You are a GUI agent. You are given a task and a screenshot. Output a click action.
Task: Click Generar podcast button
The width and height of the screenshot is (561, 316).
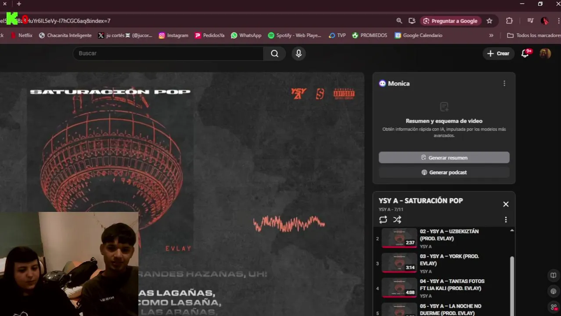click(444, 172)
